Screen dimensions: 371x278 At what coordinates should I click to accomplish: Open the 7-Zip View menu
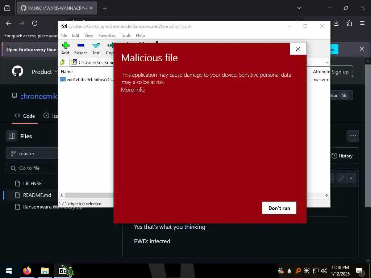89,35
